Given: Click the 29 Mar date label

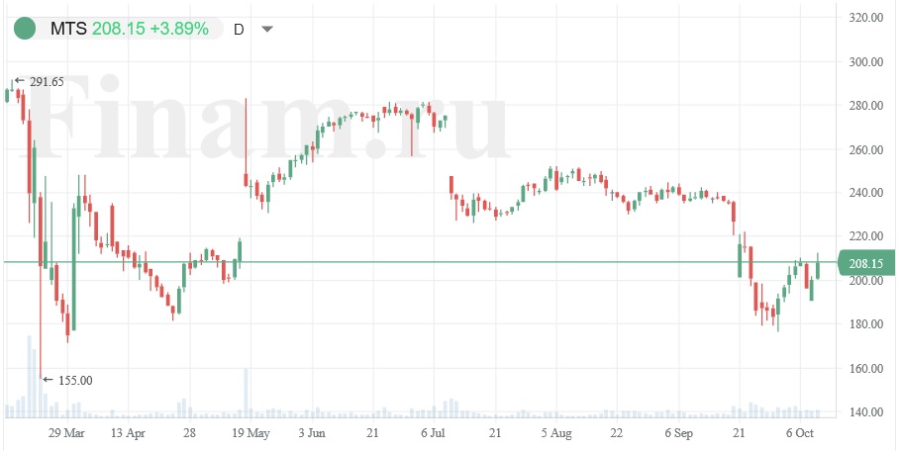Looking at the screenshot, I should (x=67, y=433).
